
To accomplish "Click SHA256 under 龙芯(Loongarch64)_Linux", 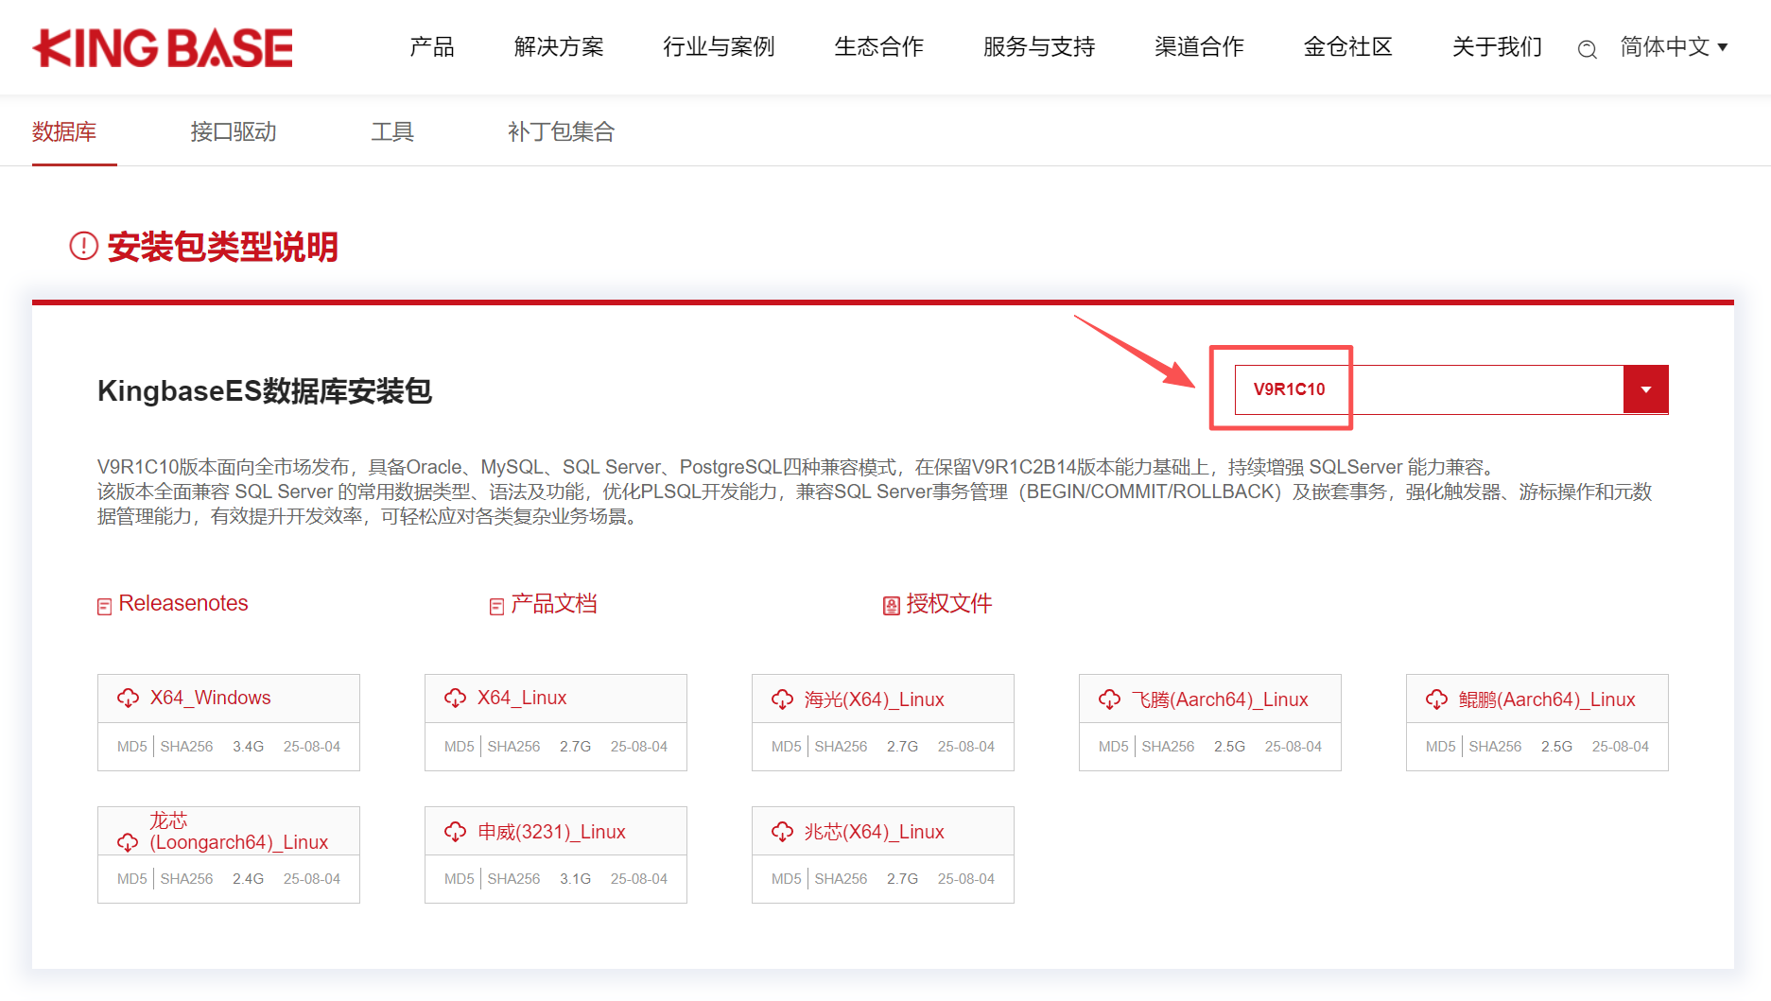I will click(186, 878).
